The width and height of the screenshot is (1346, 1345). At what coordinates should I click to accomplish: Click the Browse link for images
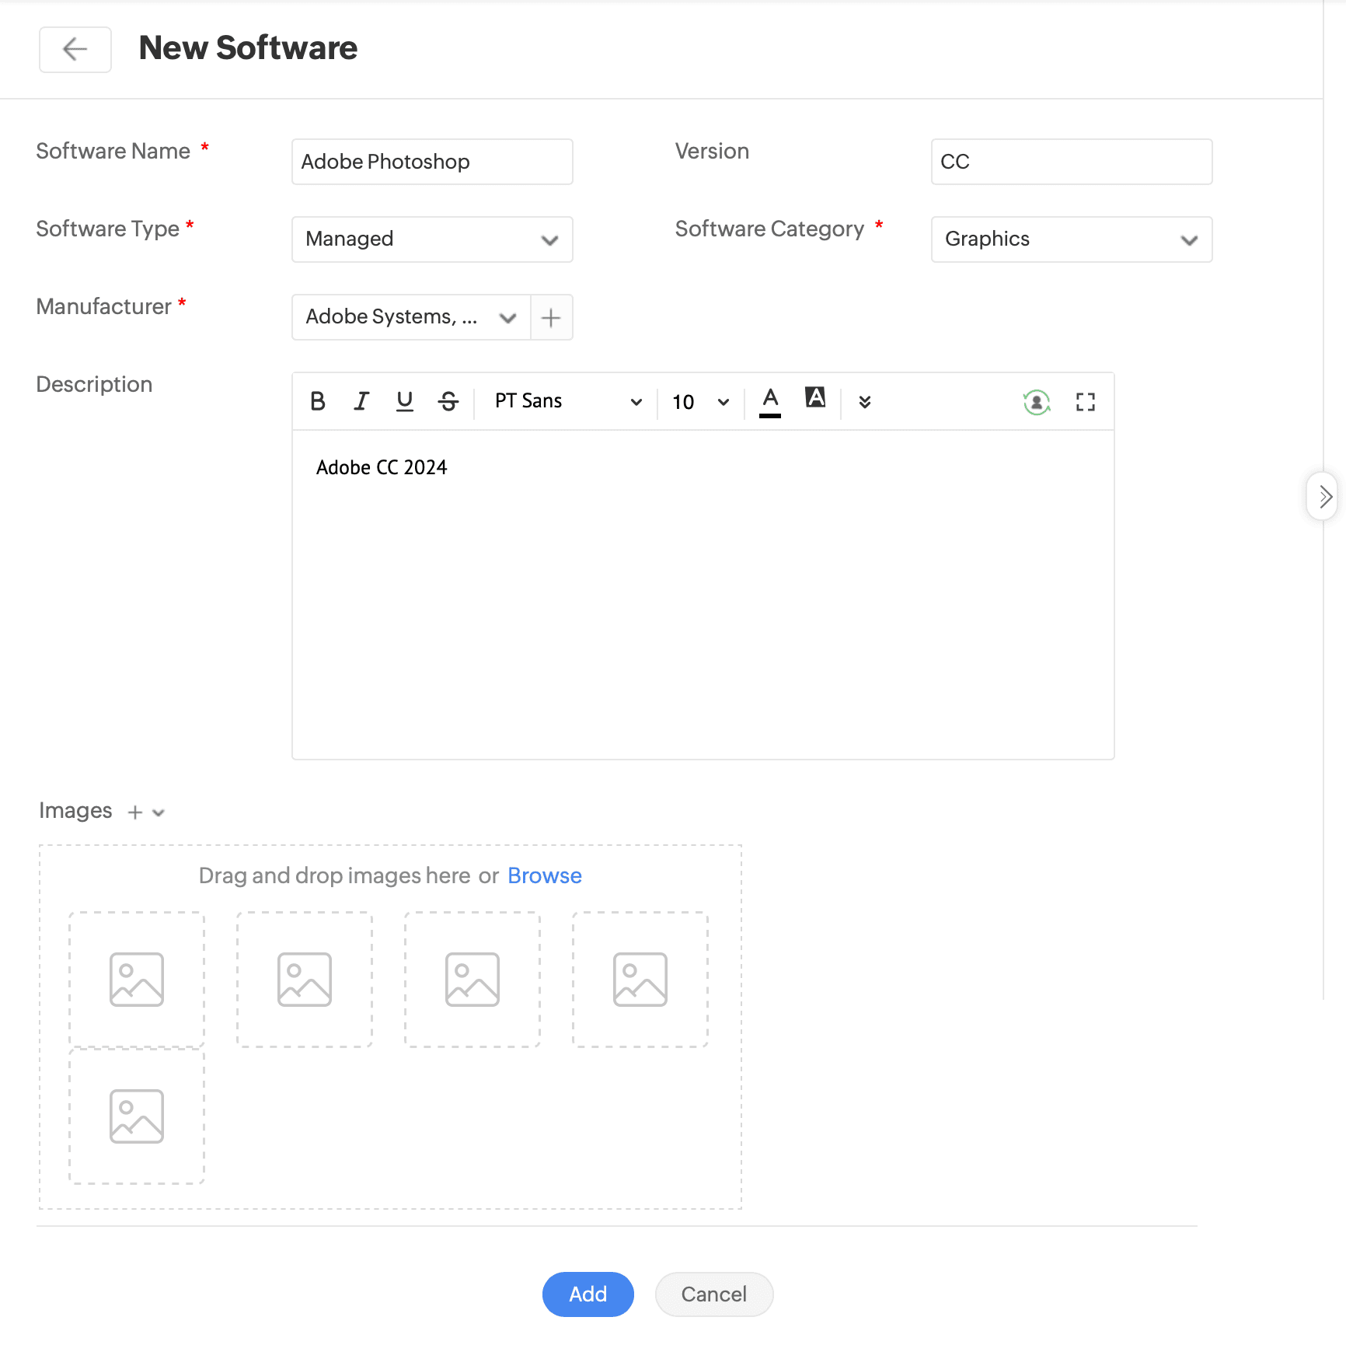click(544, 876)
